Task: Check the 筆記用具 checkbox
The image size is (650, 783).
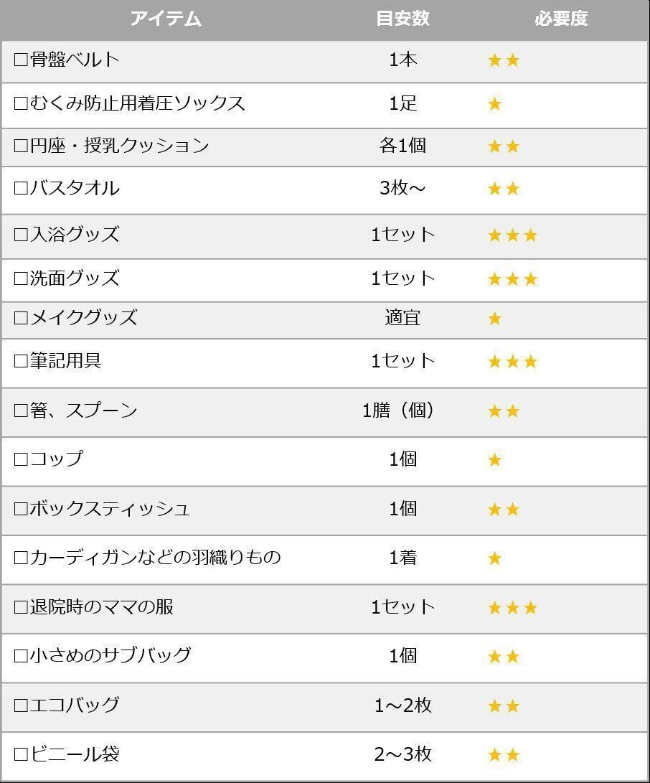Action: tap(21, 361)
